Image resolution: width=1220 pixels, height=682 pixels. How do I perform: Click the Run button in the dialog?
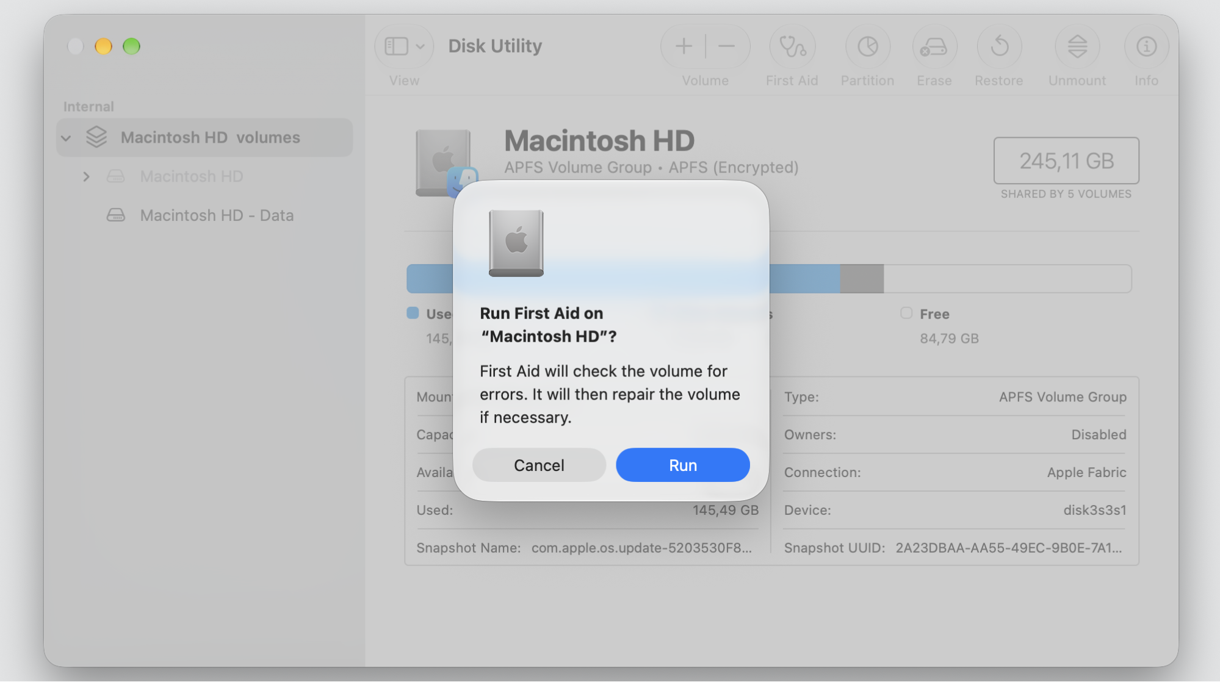[682, 465]
